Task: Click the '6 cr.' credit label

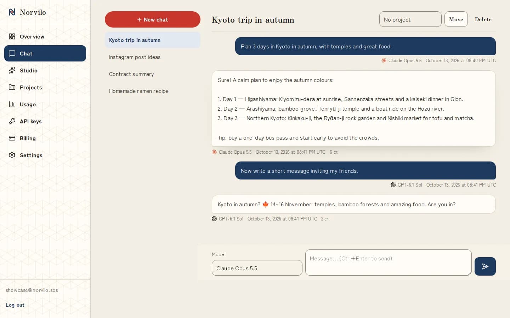Action: 334,152
